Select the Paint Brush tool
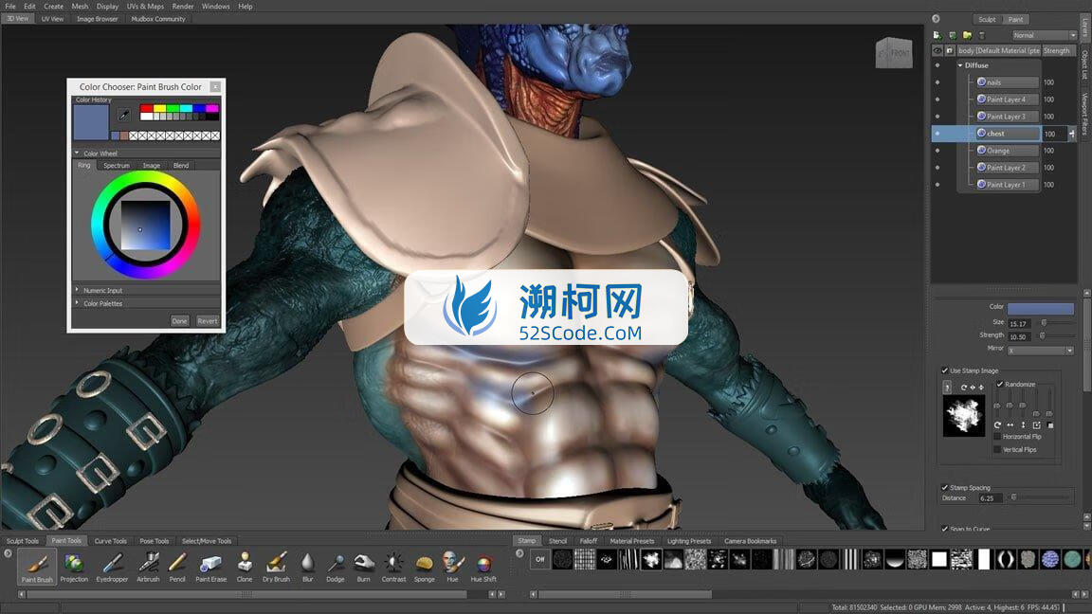The width and height of the screenshot is (1092, 614). [37, 567]
